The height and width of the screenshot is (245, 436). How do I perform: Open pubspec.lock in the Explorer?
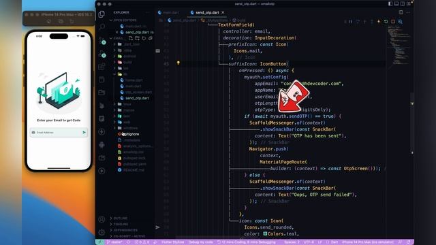tap(134, 158)
